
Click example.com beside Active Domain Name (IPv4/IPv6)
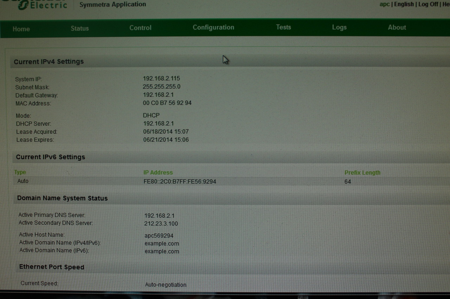(x=162, y=244)
